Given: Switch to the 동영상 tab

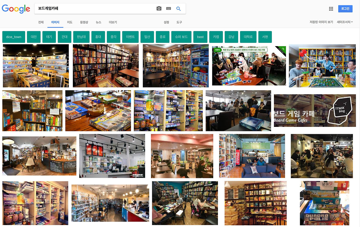Looking at the screenshot, I should pyautogui.click(x=84, y=22).
